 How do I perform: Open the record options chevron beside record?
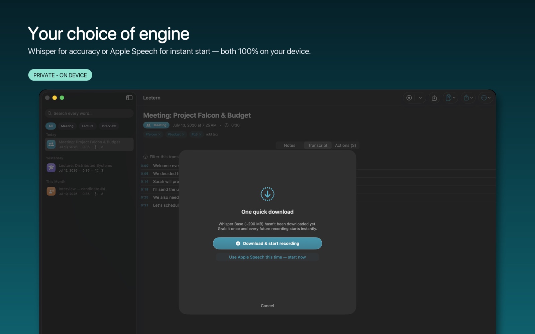click(x=420, y=98)
